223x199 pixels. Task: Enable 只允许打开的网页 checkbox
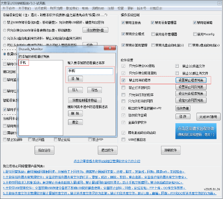pyautogui.click(x=124, y=101)
